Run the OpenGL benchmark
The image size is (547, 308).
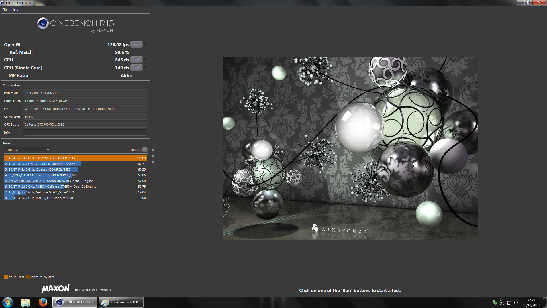(136, 45)
